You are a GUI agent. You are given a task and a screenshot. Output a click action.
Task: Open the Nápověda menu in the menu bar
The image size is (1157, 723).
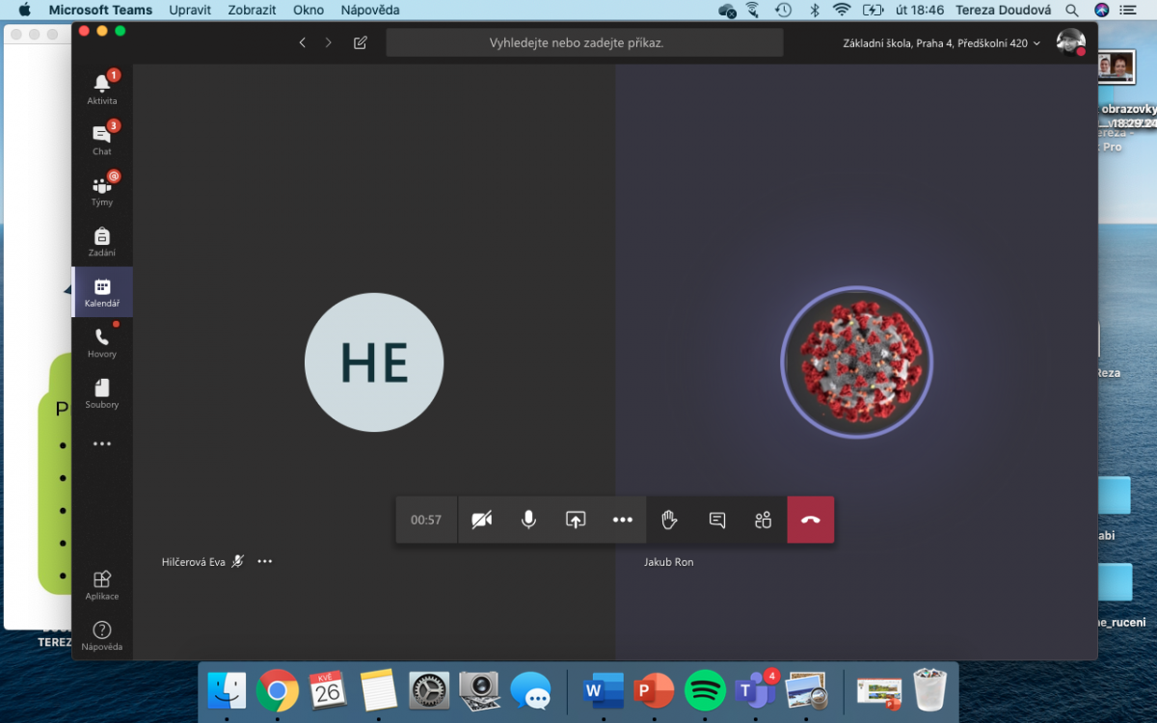370,10
